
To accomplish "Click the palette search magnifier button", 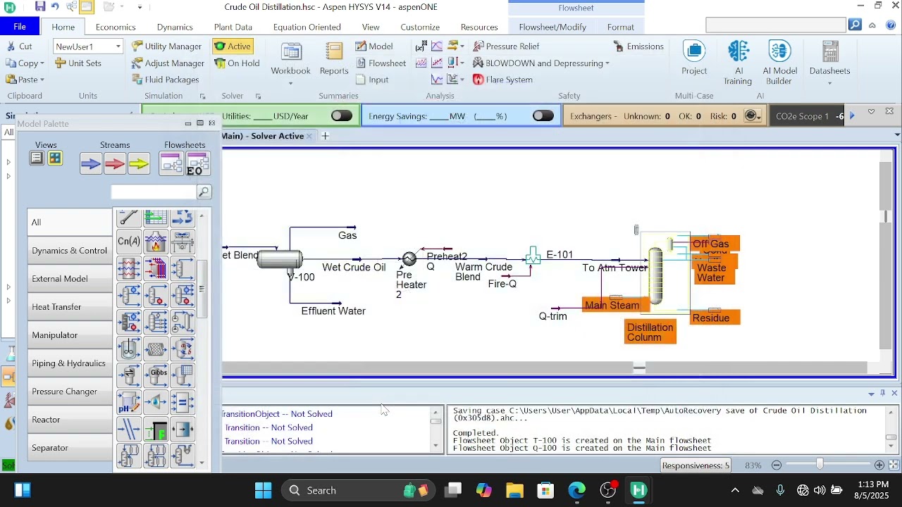I will 204,192.
